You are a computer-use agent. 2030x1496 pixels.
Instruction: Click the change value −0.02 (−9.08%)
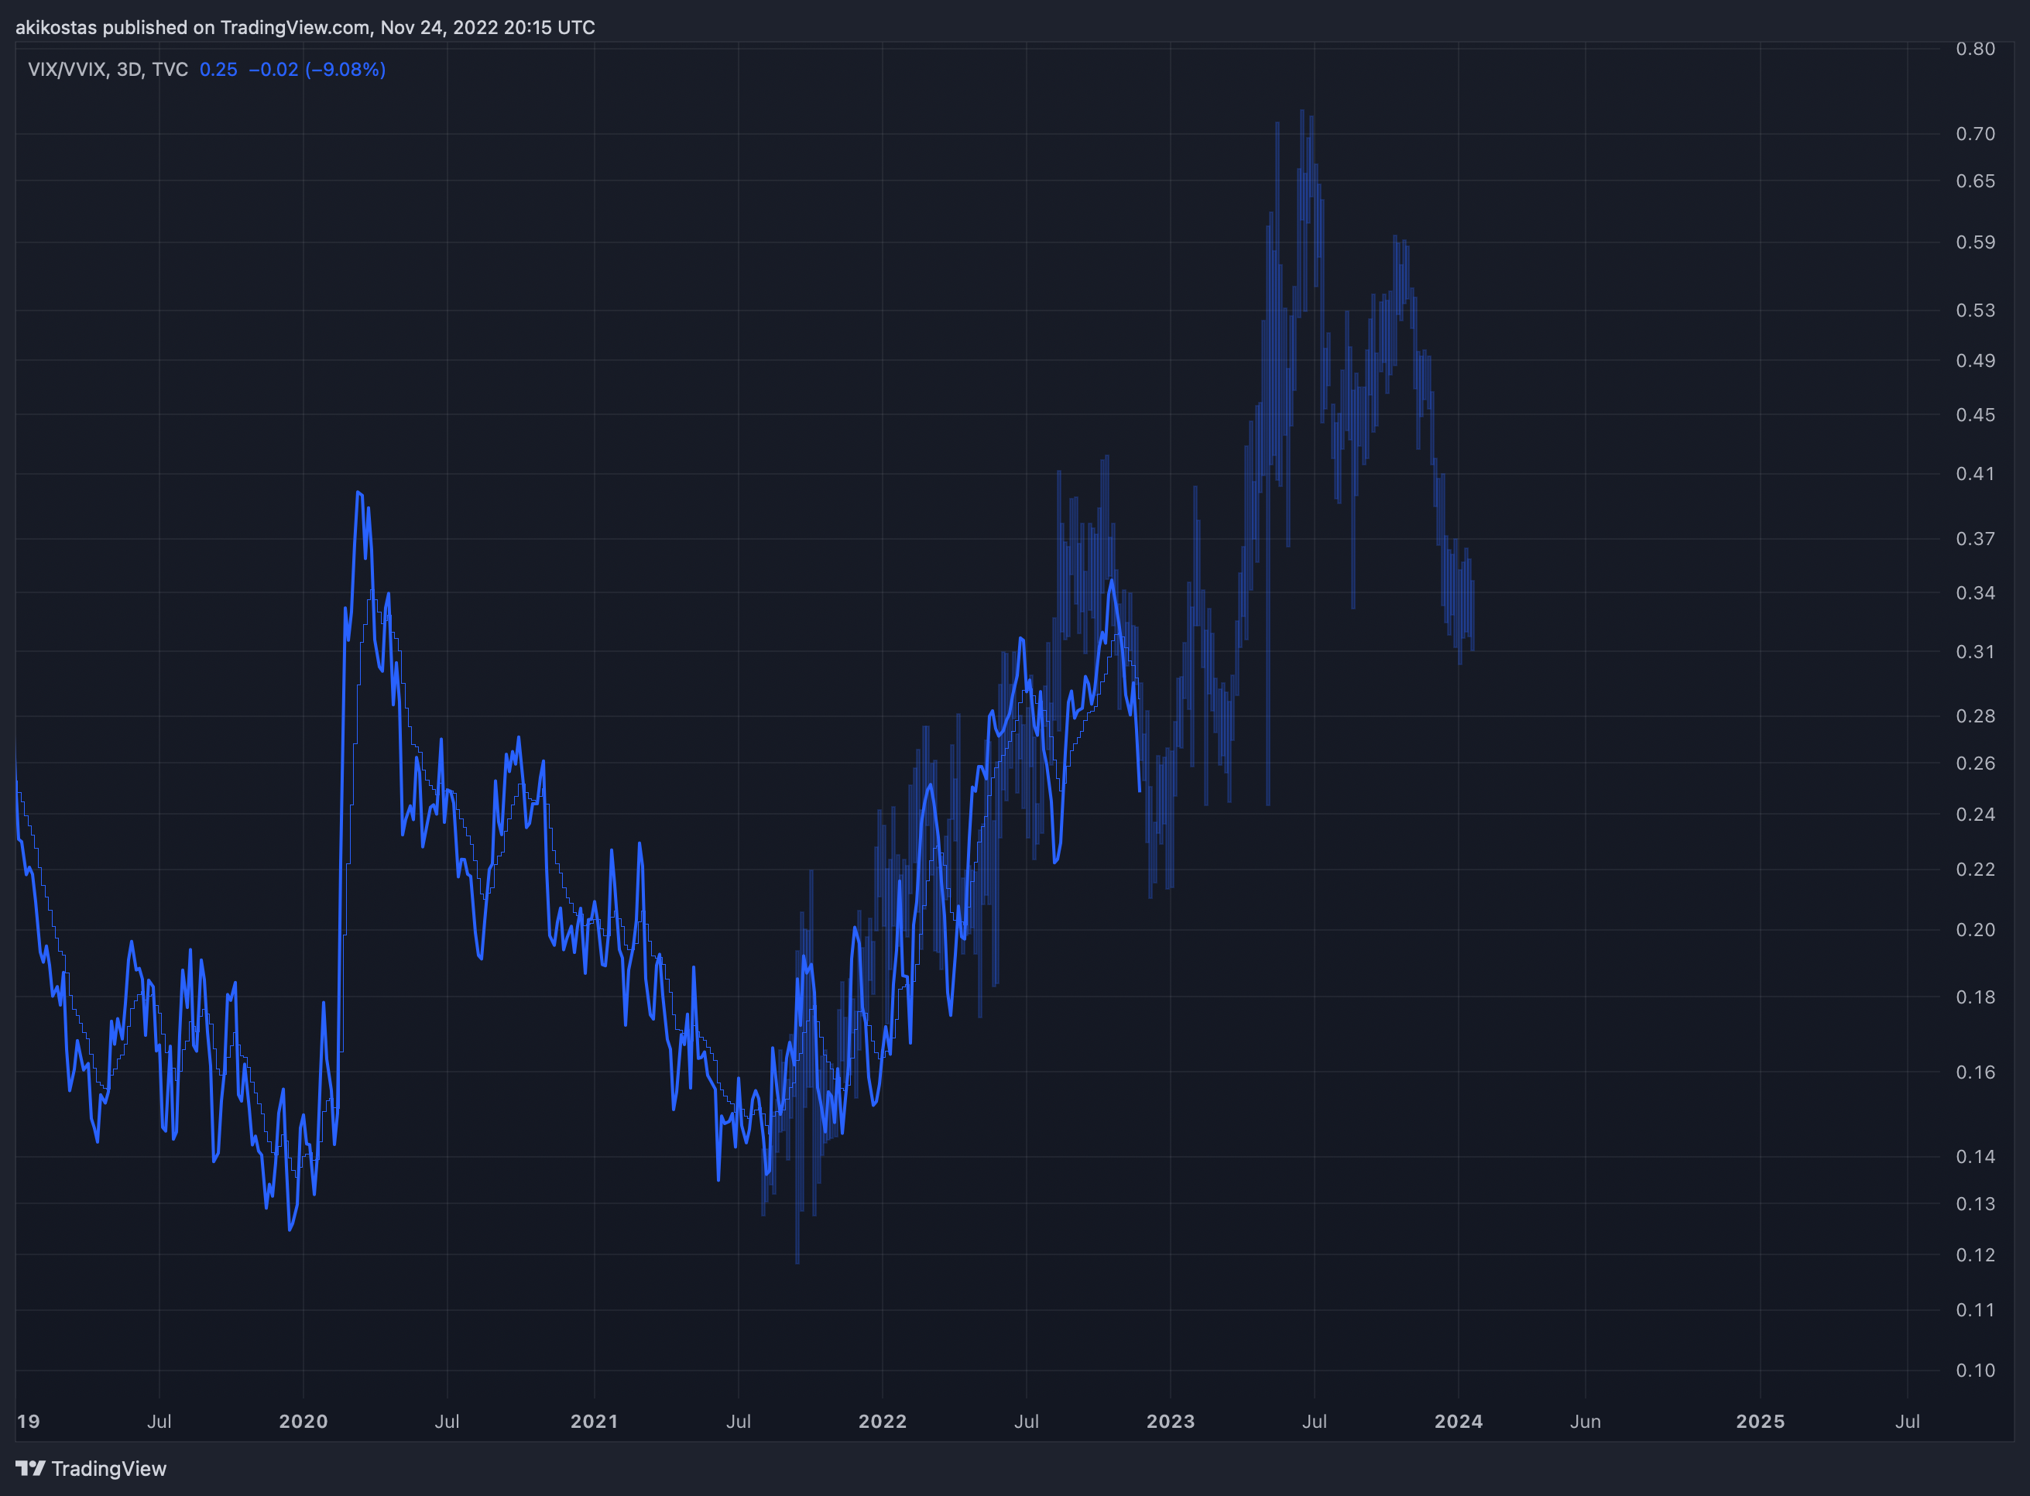pos(317,70)
